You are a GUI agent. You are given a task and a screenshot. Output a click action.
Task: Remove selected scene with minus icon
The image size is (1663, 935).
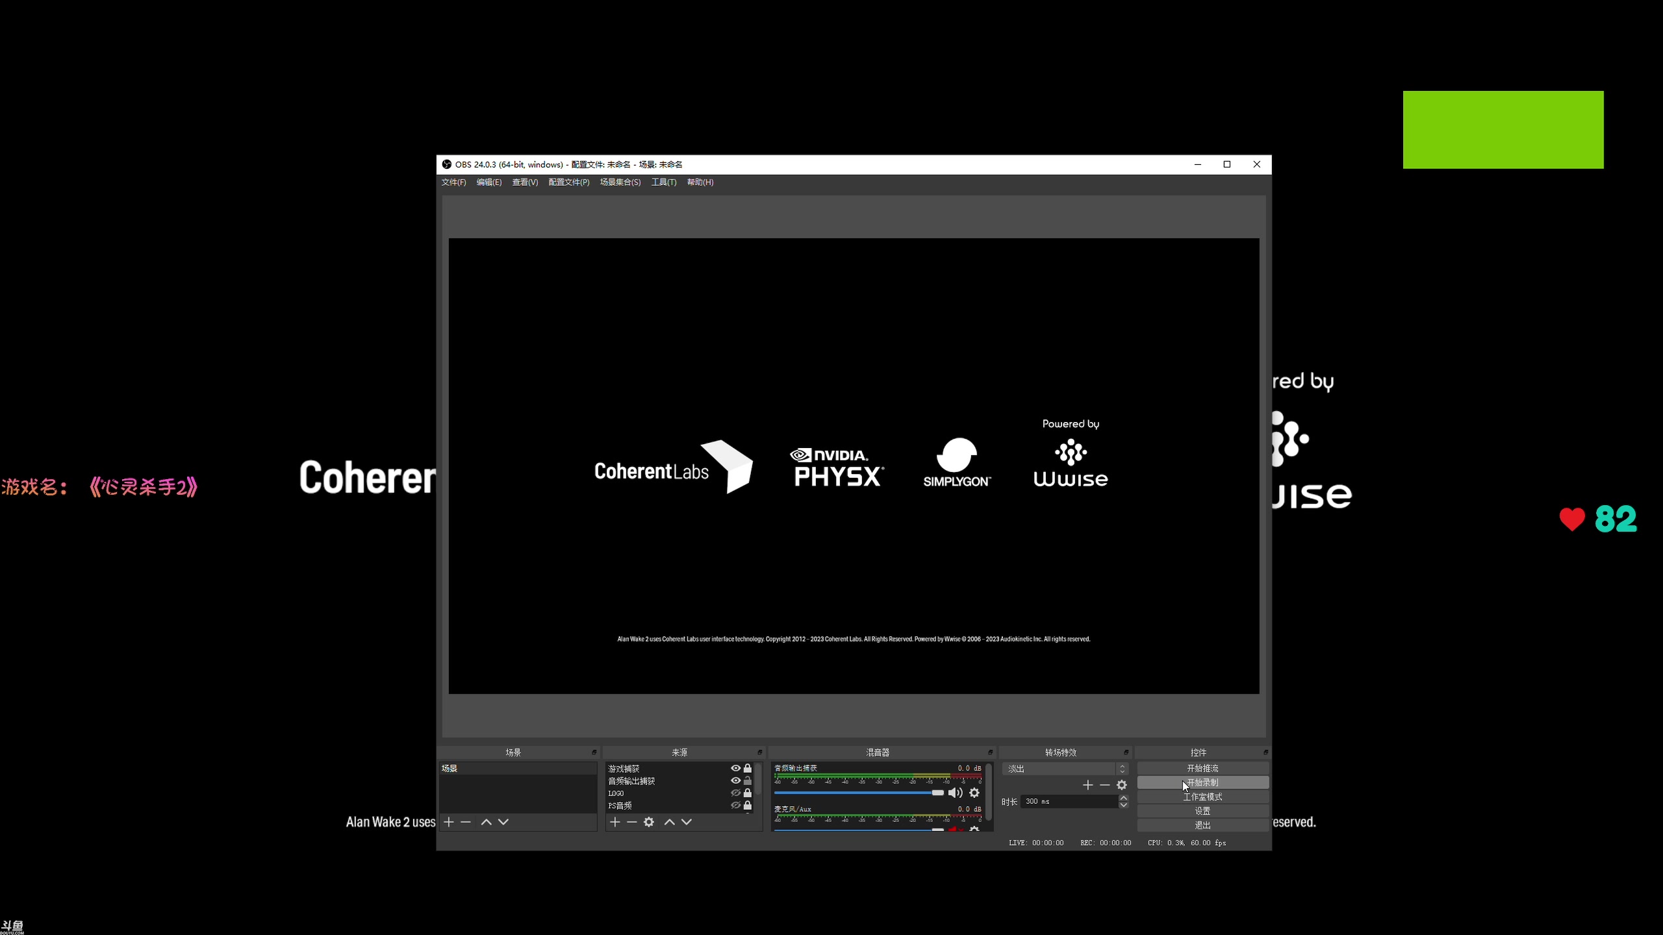pyautogui.click(x=466, y=822)
